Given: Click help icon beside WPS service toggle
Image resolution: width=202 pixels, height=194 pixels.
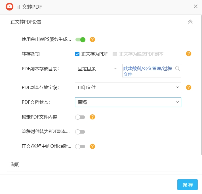Looking at the screenshot, I should pos(92,39).
